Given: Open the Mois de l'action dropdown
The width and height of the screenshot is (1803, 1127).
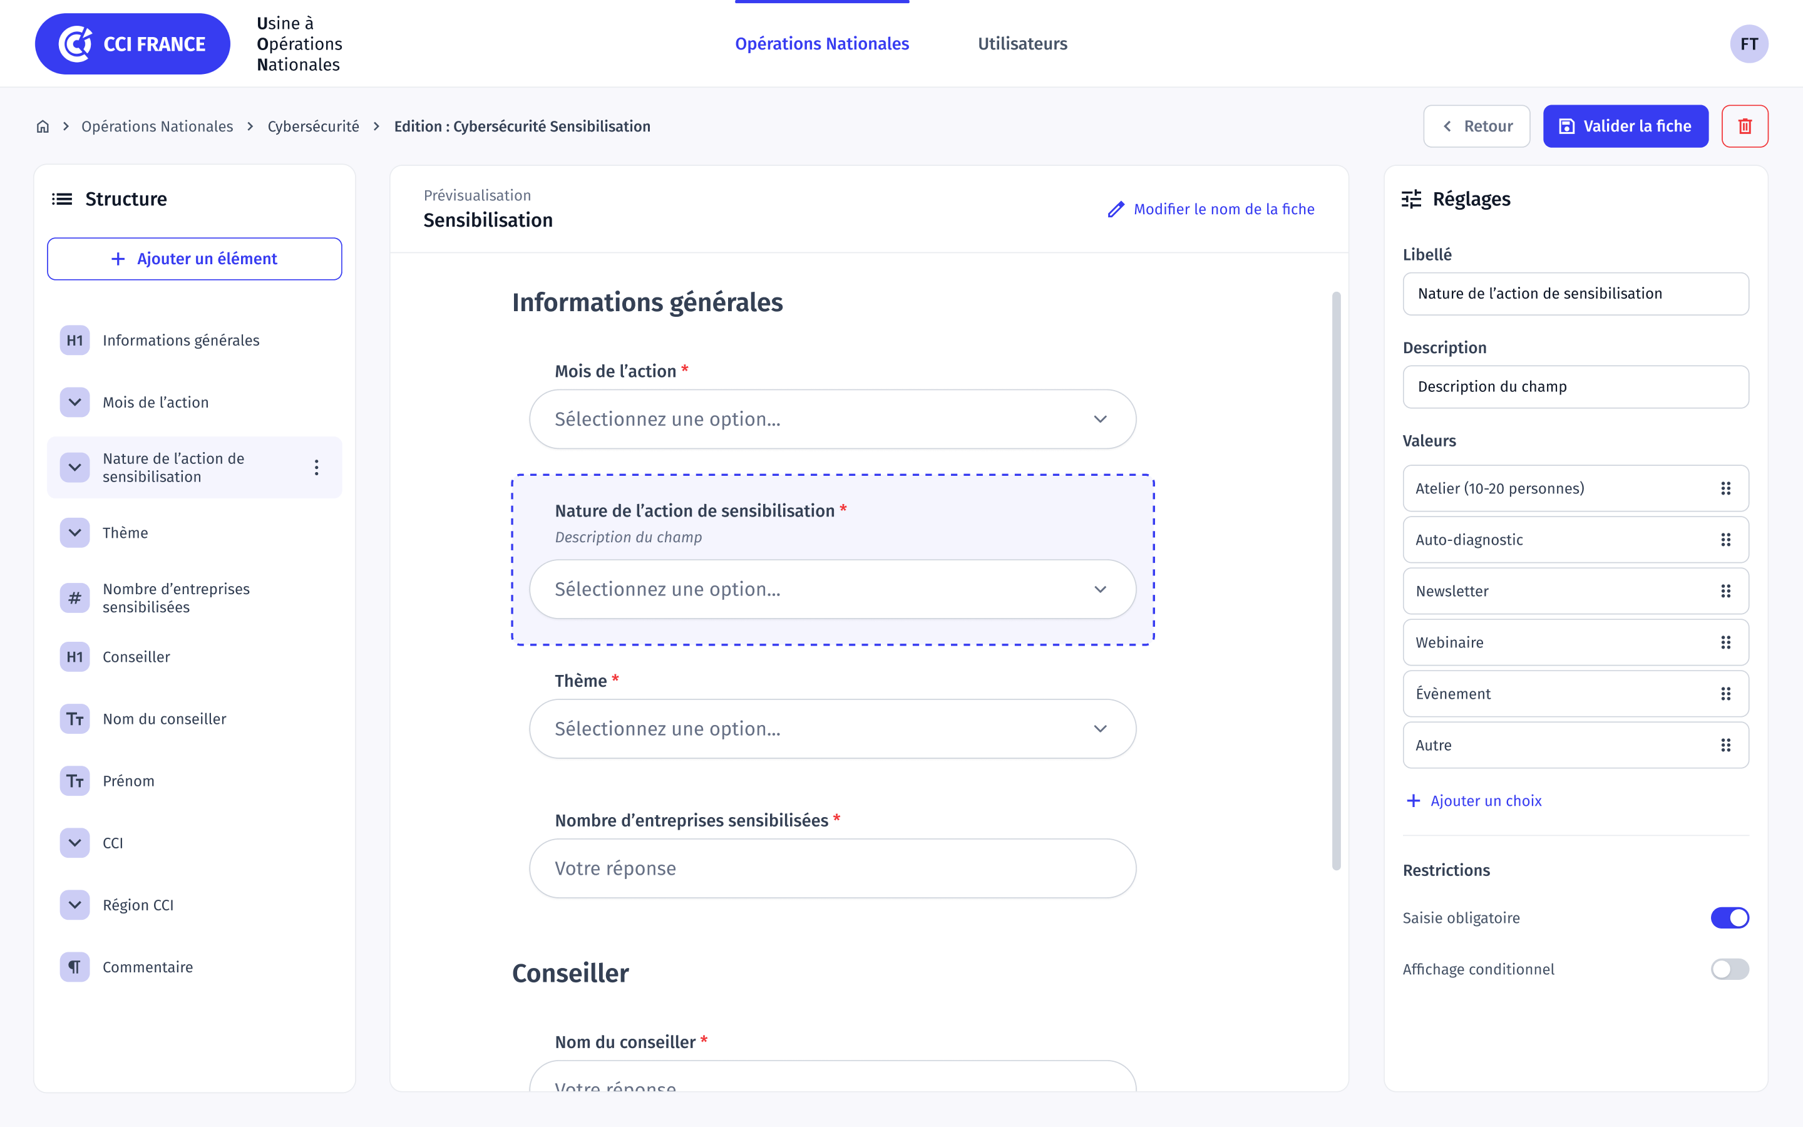Looking at the screenshot, I should (x=832, y=419).
